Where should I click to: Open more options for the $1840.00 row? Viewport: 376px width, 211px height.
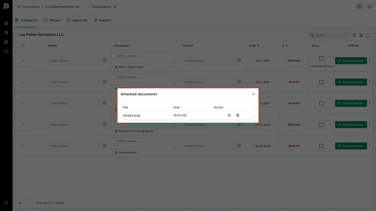(x=370, y=60)
